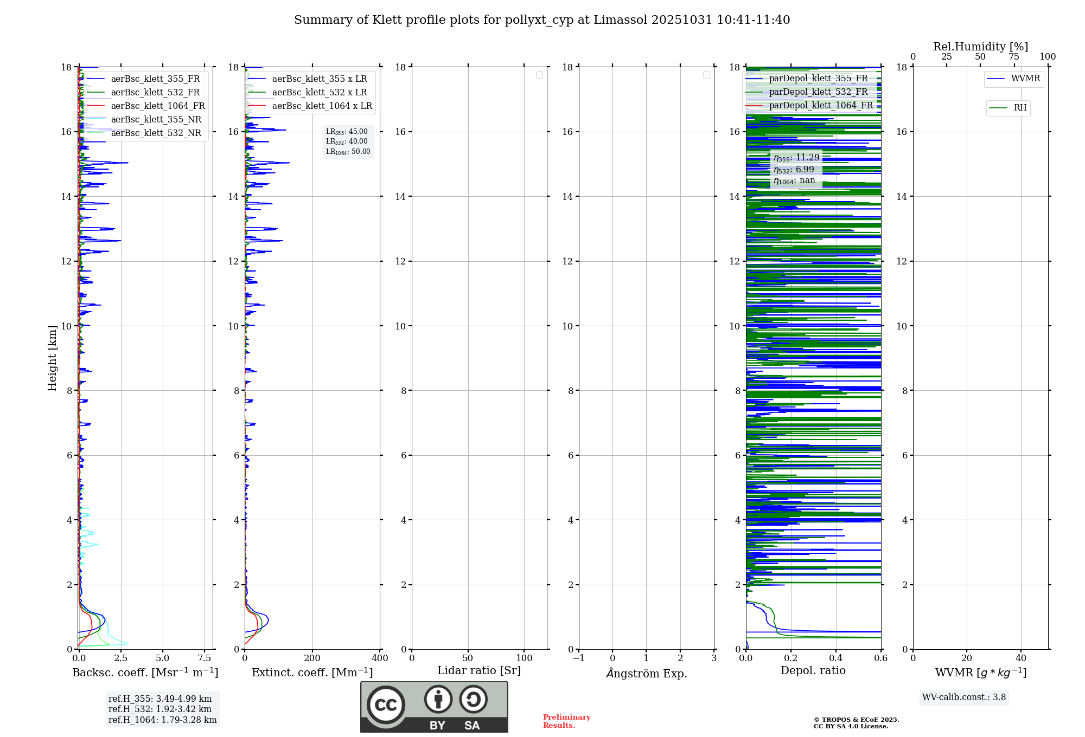The image size is (1085, 737).
Task: Click the lidar ratio values text box
Action: coord(348,141)
